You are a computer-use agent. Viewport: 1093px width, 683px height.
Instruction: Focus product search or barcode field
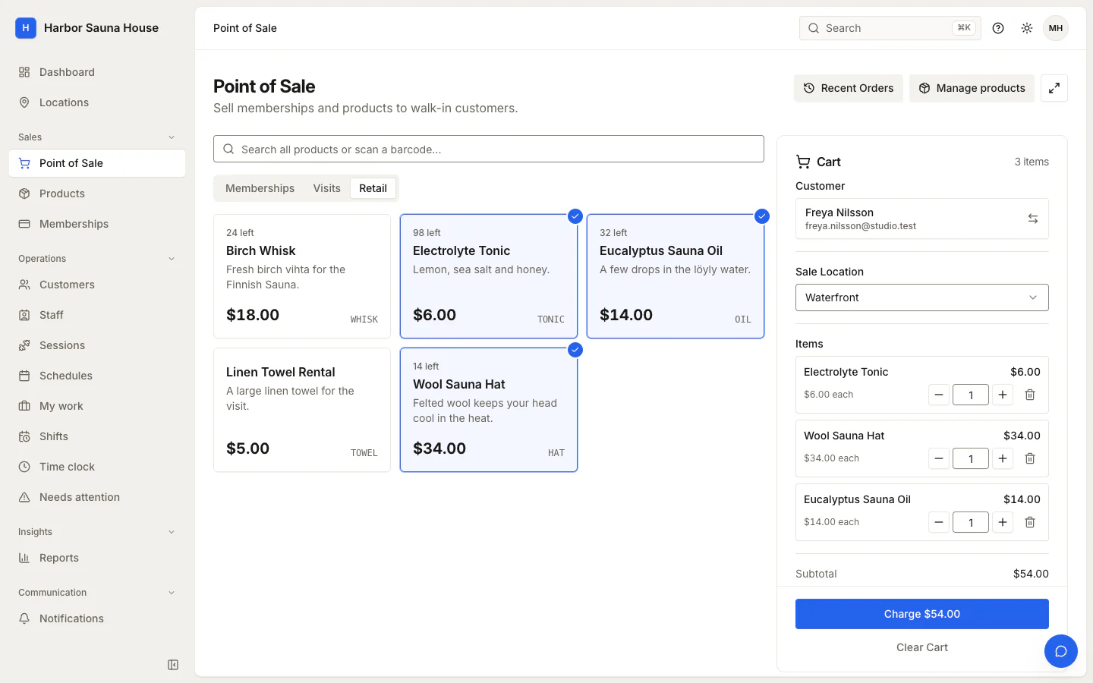click(489, 149)
